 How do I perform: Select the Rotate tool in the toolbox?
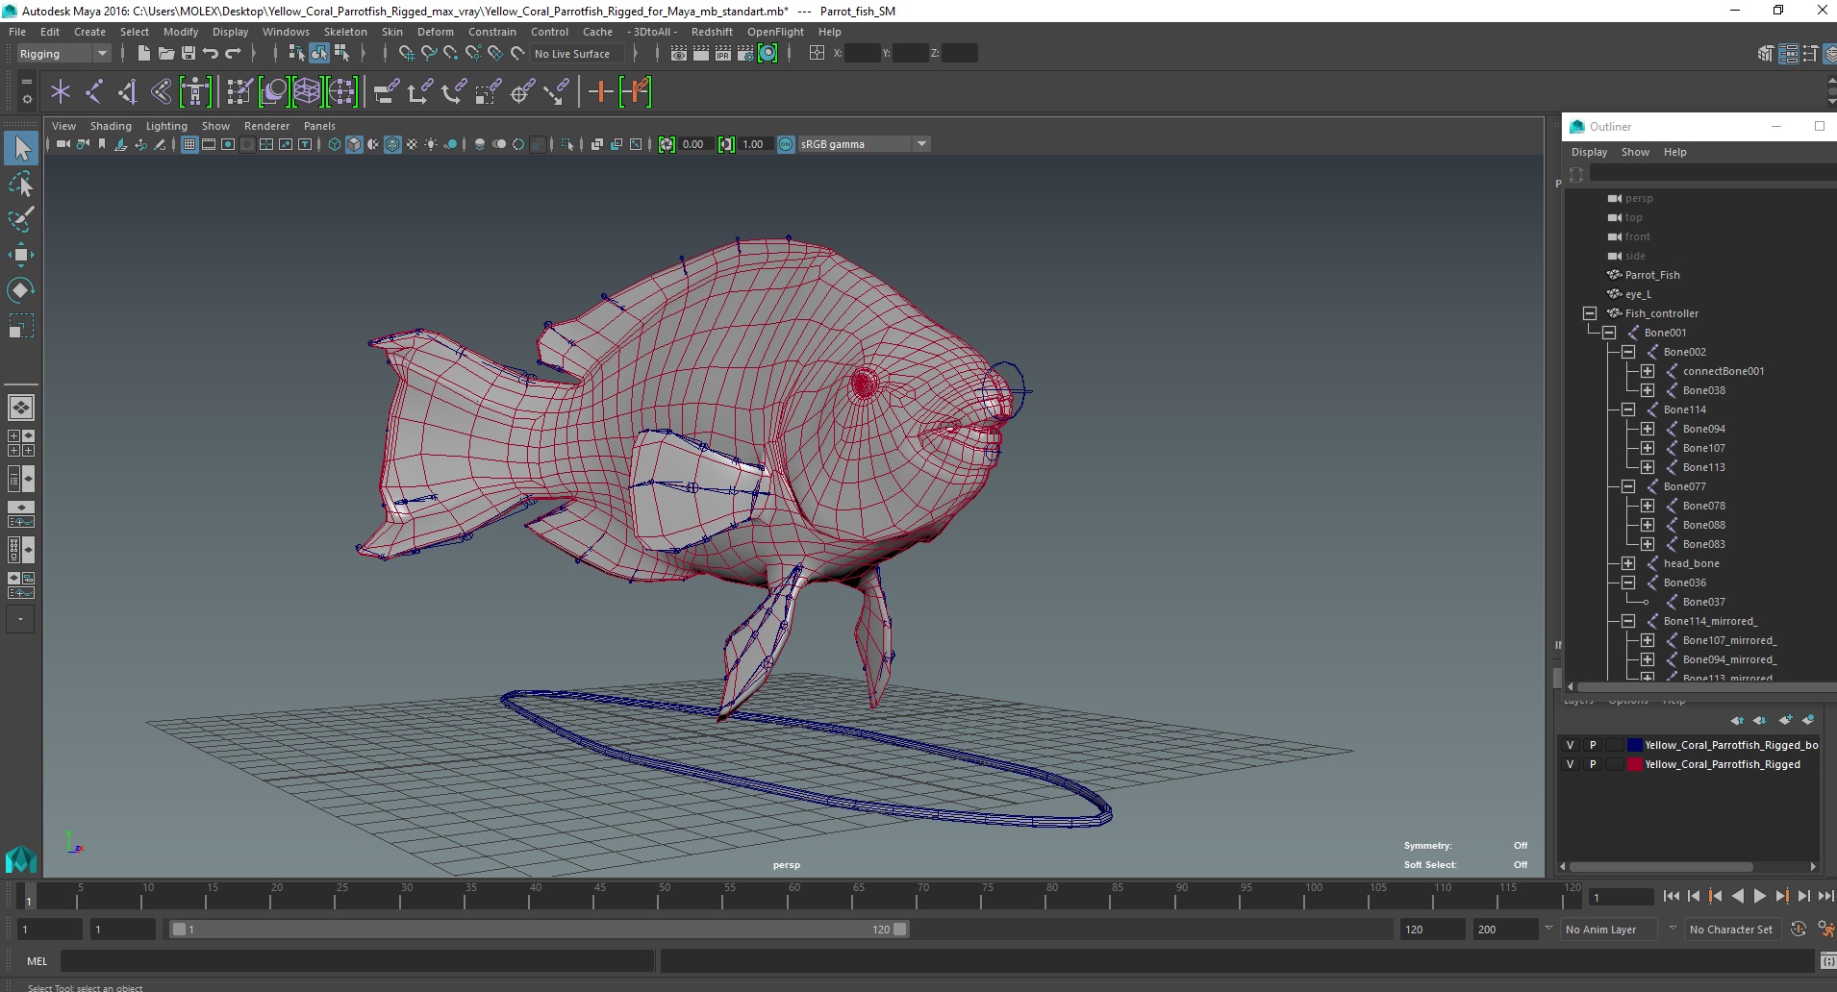pos(20,290)
